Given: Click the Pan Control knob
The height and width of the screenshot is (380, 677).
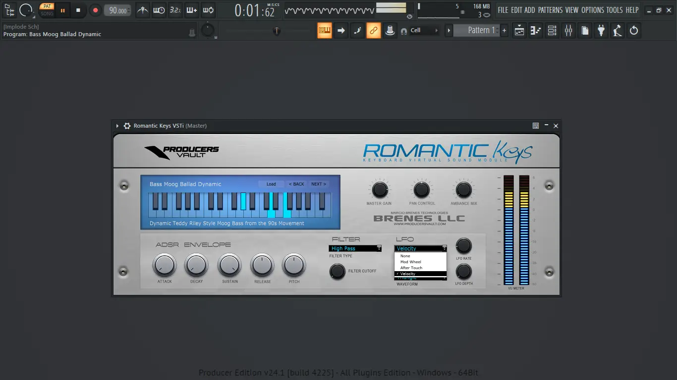Looking at the screenshot, I should [421, 190].
